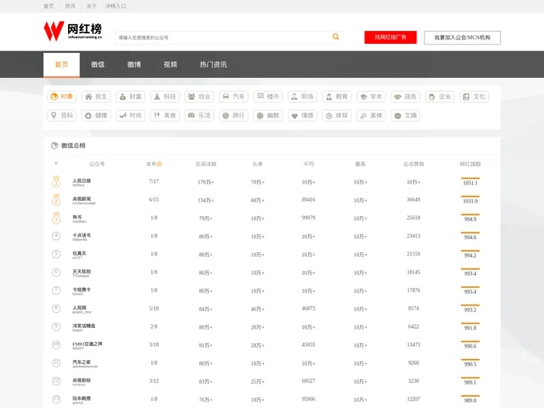The image size is (544, 408).
Task: Open the 十点读书 account entry
Action: tap(82, 236)
